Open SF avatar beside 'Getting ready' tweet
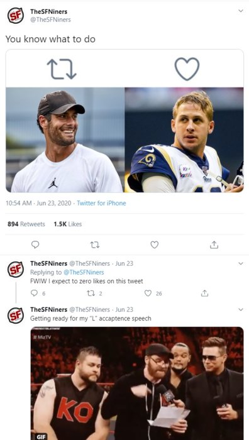Viewport: 249px width, 440px height. click(x=16, y=316)
